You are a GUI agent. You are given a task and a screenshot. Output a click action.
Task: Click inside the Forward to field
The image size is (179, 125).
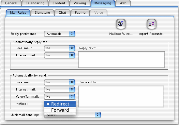121,96
